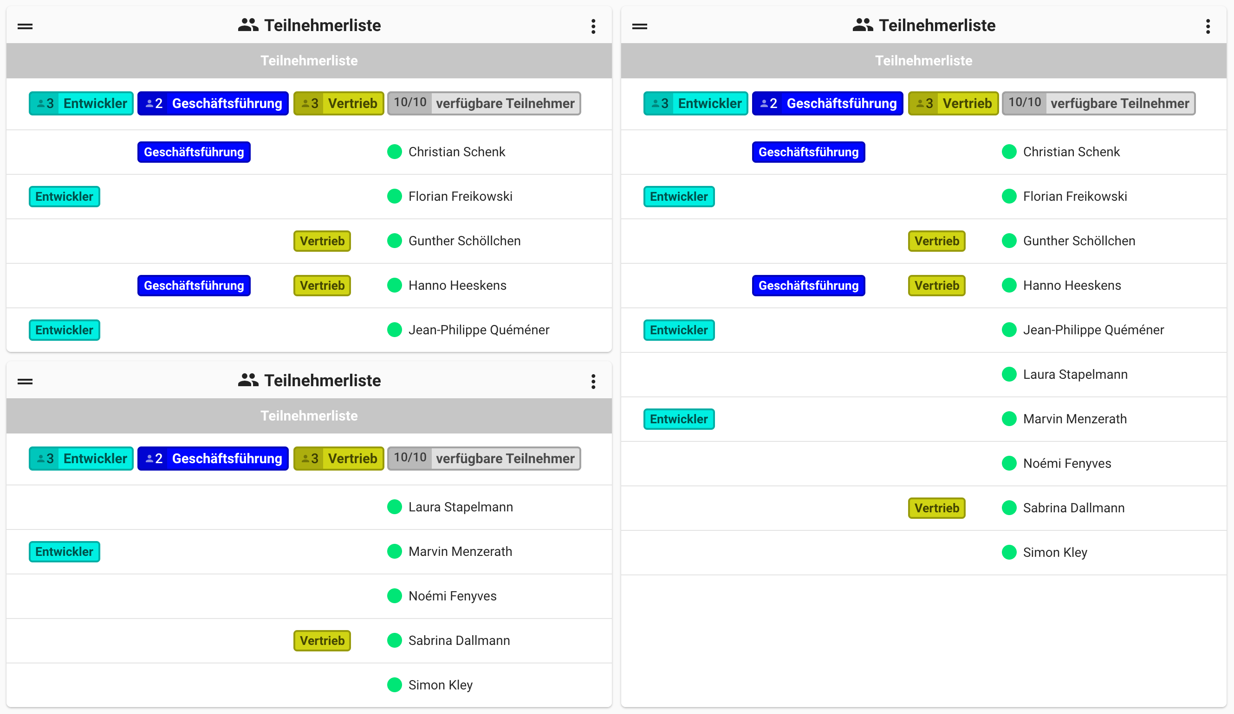Open the three-dot menu of the bottom-left Teilnehmerliste card
The width and height of the screenshot is (1234, 714).
click(x=593, y=382)
